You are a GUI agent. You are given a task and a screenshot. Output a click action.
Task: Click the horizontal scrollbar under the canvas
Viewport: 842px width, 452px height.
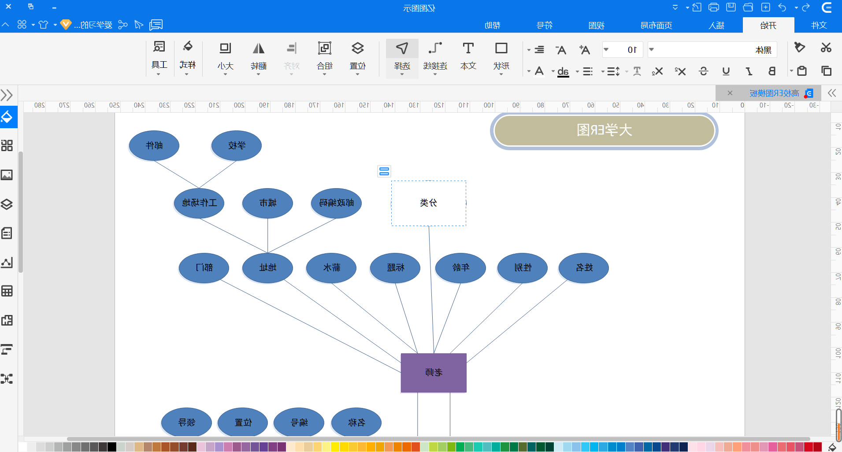coord(438,439)
